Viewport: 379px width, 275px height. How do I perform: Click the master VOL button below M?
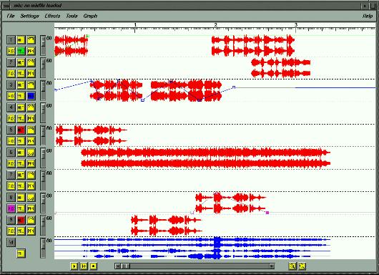coord(21,254)
